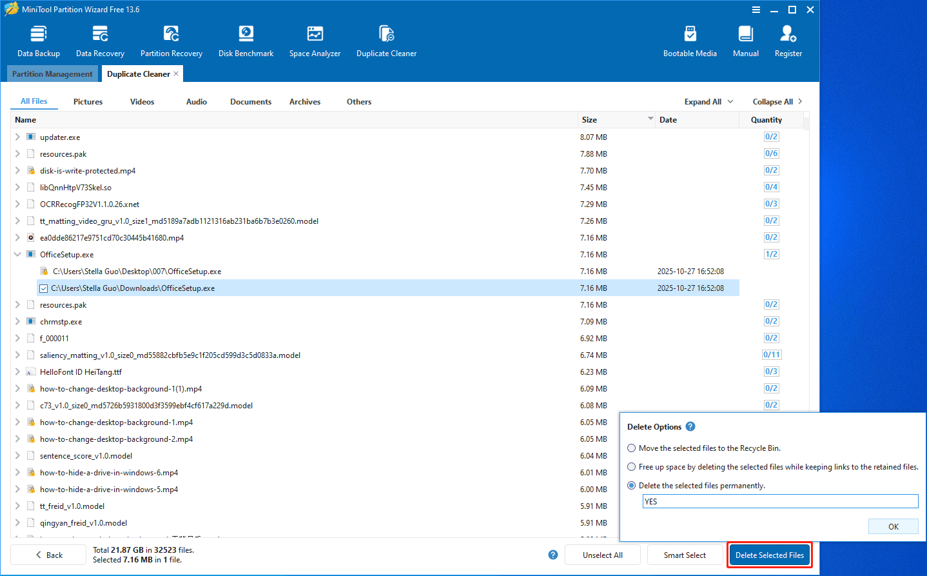This screenshot has width=927, height=576.
Task: Open the Data Backup tool
Action: [x=39, y=41]
